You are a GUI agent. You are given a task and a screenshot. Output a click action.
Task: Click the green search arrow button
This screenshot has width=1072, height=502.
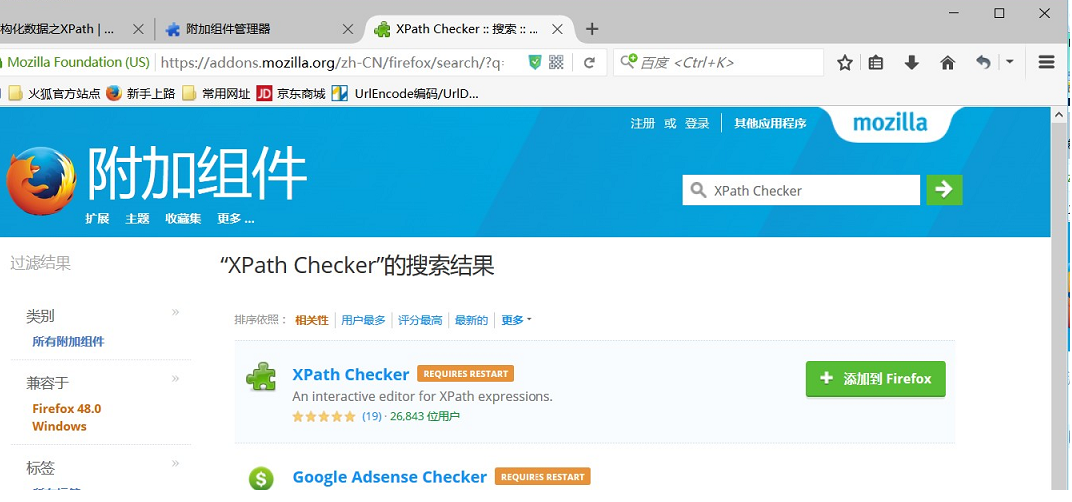pyautogui.click(x=944, y=190)
